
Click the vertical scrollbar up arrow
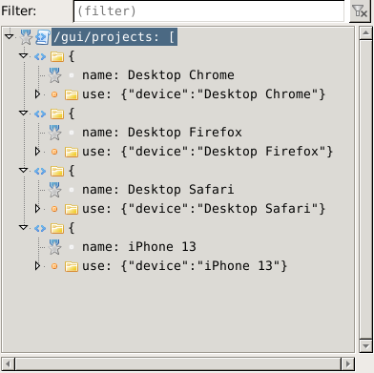click(x=365, y=32)
